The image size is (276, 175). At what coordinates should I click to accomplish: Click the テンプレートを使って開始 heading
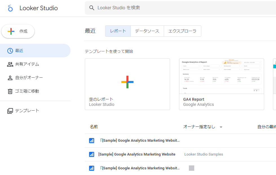(109, 51)
